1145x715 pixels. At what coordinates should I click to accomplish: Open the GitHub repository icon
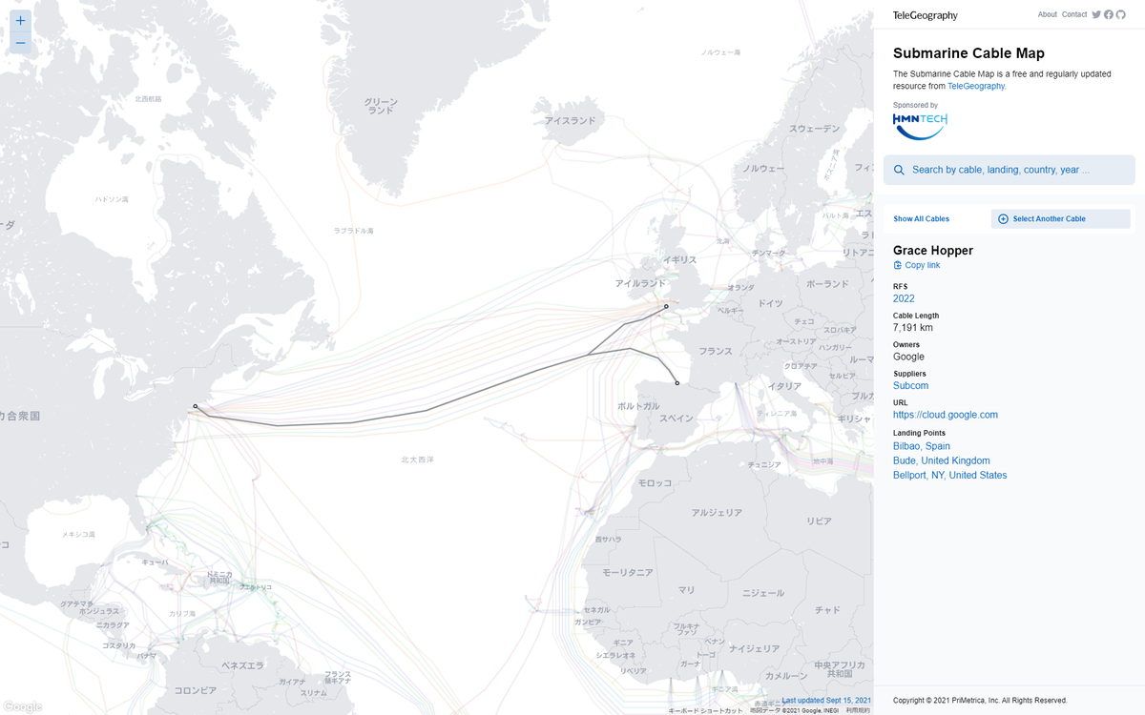pos(1121,14)
